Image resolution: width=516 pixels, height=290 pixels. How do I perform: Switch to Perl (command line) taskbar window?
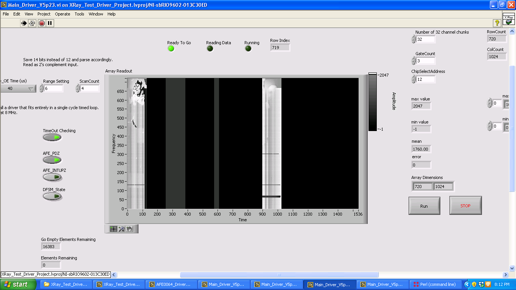tap(435, 284)
